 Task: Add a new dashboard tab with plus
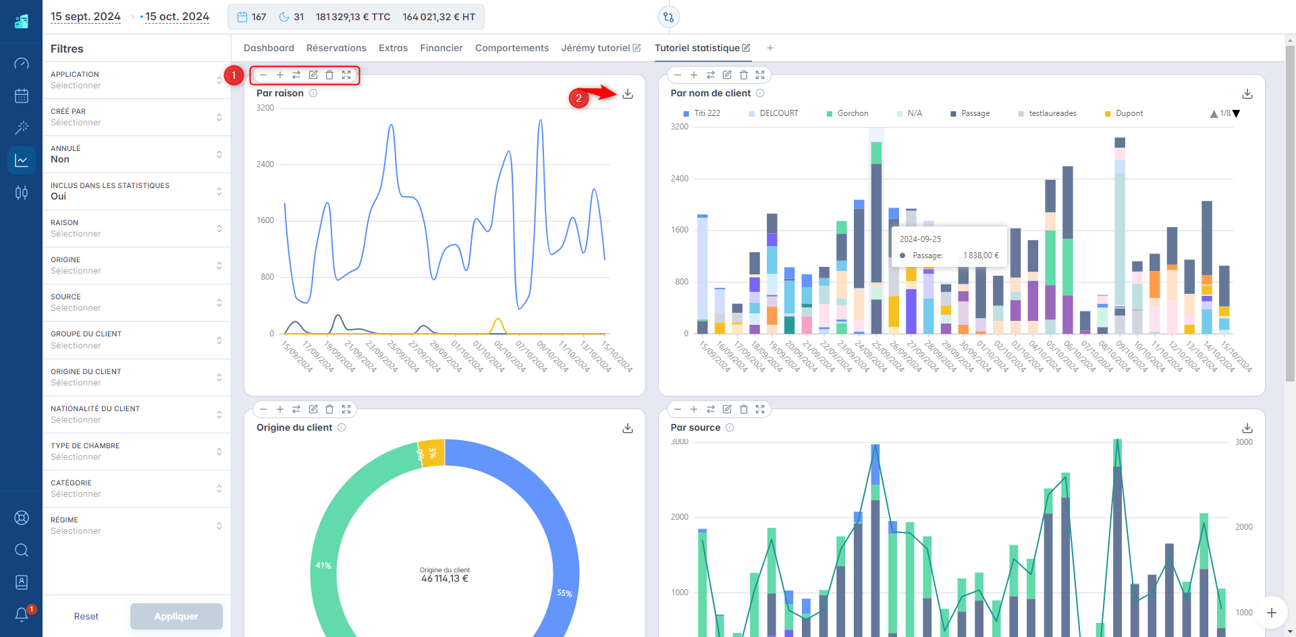[x=770, y=48]
